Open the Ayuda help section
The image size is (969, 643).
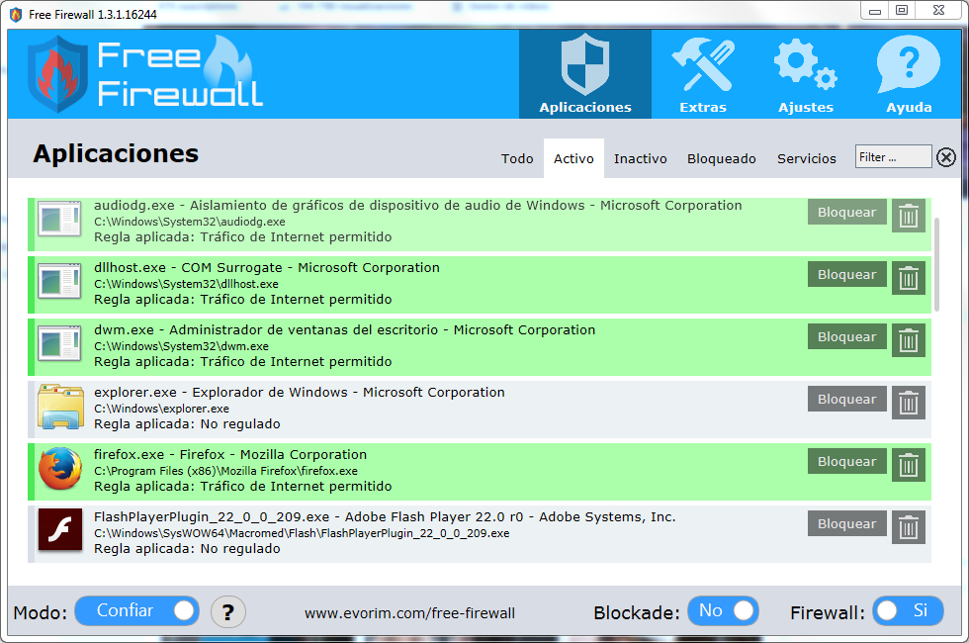point(909,73)
